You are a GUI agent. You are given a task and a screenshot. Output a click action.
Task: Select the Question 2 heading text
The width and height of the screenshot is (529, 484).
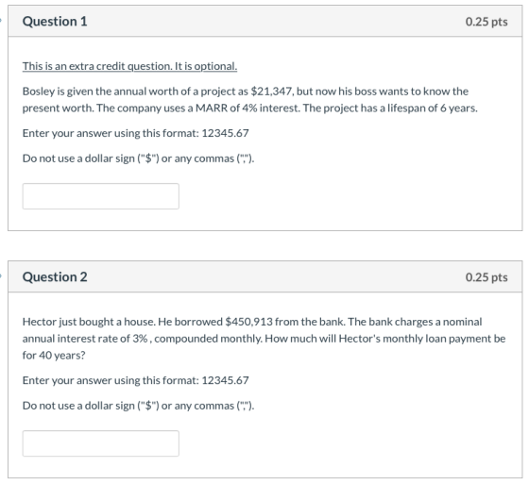coord(55,276)
